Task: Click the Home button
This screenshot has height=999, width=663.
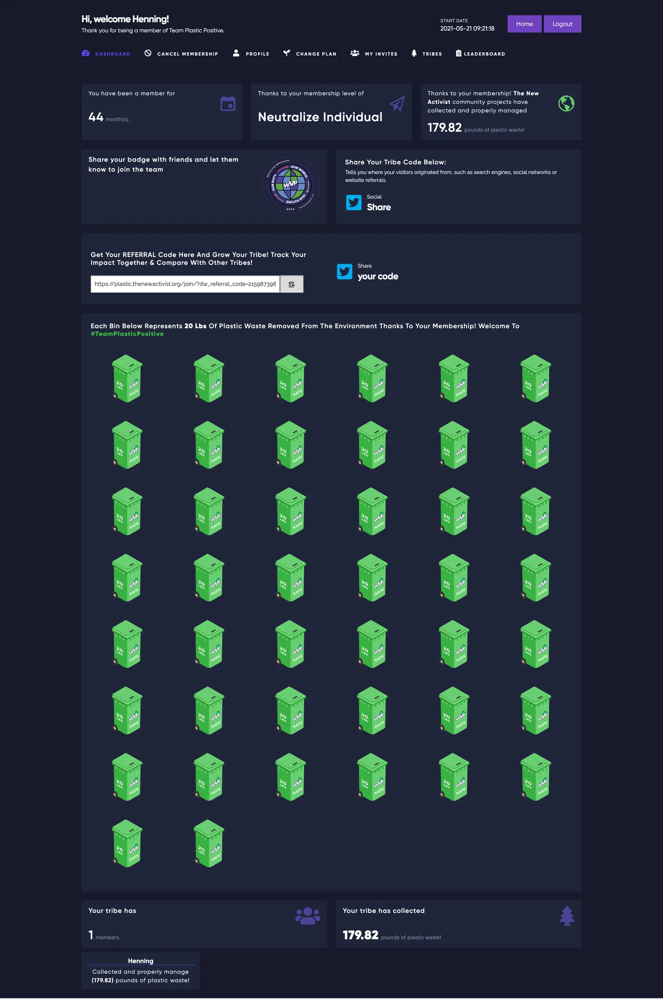Action: [524, 24]
